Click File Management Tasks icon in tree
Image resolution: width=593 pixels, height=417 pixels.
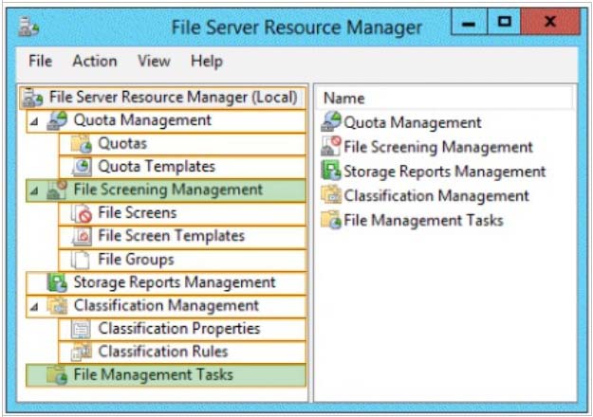tap(57, 375)
